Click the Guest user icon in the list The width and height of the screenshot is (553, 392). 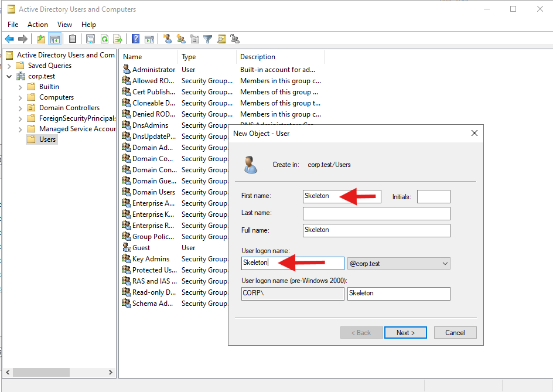[127, 247]
